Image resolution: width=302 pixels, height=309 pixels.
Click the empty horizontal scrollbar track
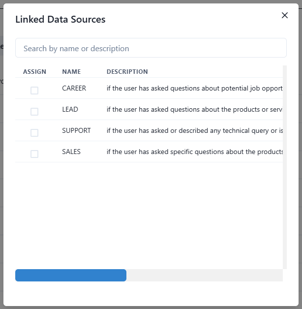(204, 276)
